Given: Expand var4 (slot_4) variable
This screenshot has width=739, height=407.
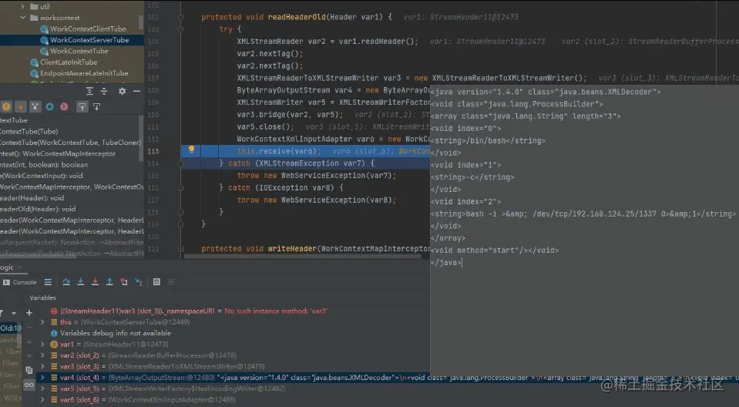Looking at the screenshot, I should (42, 377).
